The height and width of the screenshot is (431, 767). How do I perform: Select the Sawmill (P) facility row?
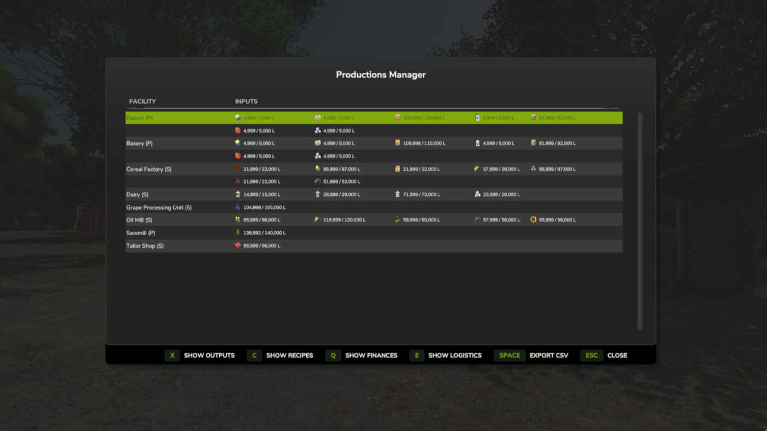(141, 233)
